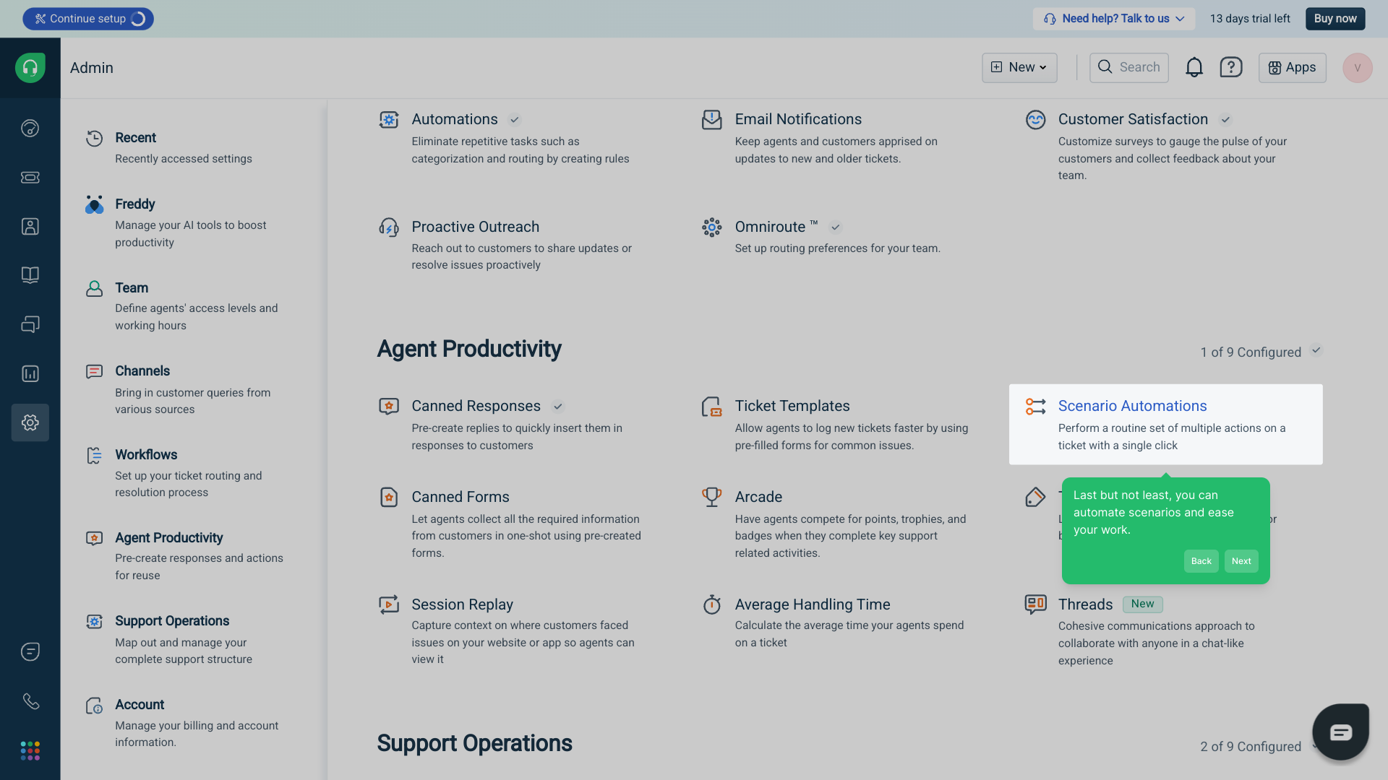Open the chat widget bubble
Screen dimensions: 1388x780
click(1340, 732)
